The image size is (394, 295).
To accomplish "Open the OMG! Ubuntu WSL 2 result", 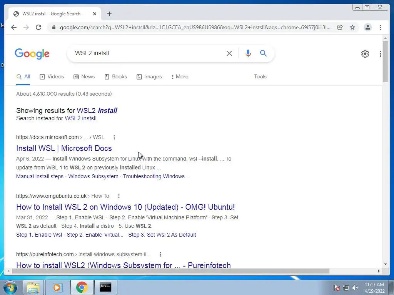I will point(125,207).
